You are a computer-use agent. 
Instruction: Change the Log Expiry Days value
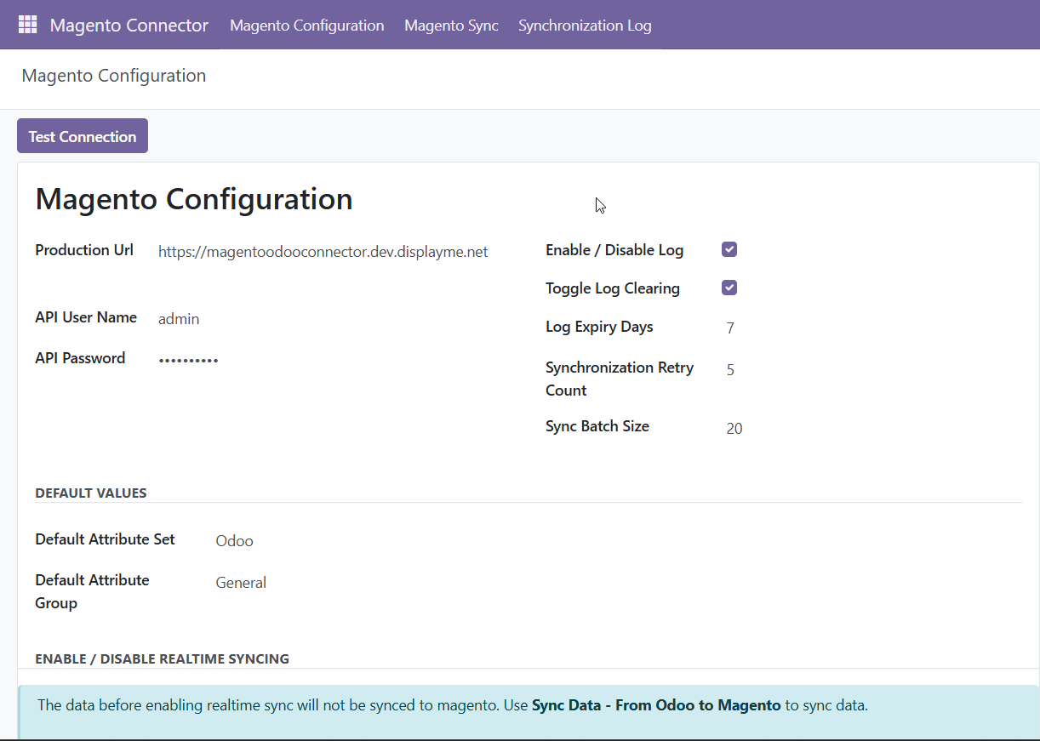coord(729,327)
